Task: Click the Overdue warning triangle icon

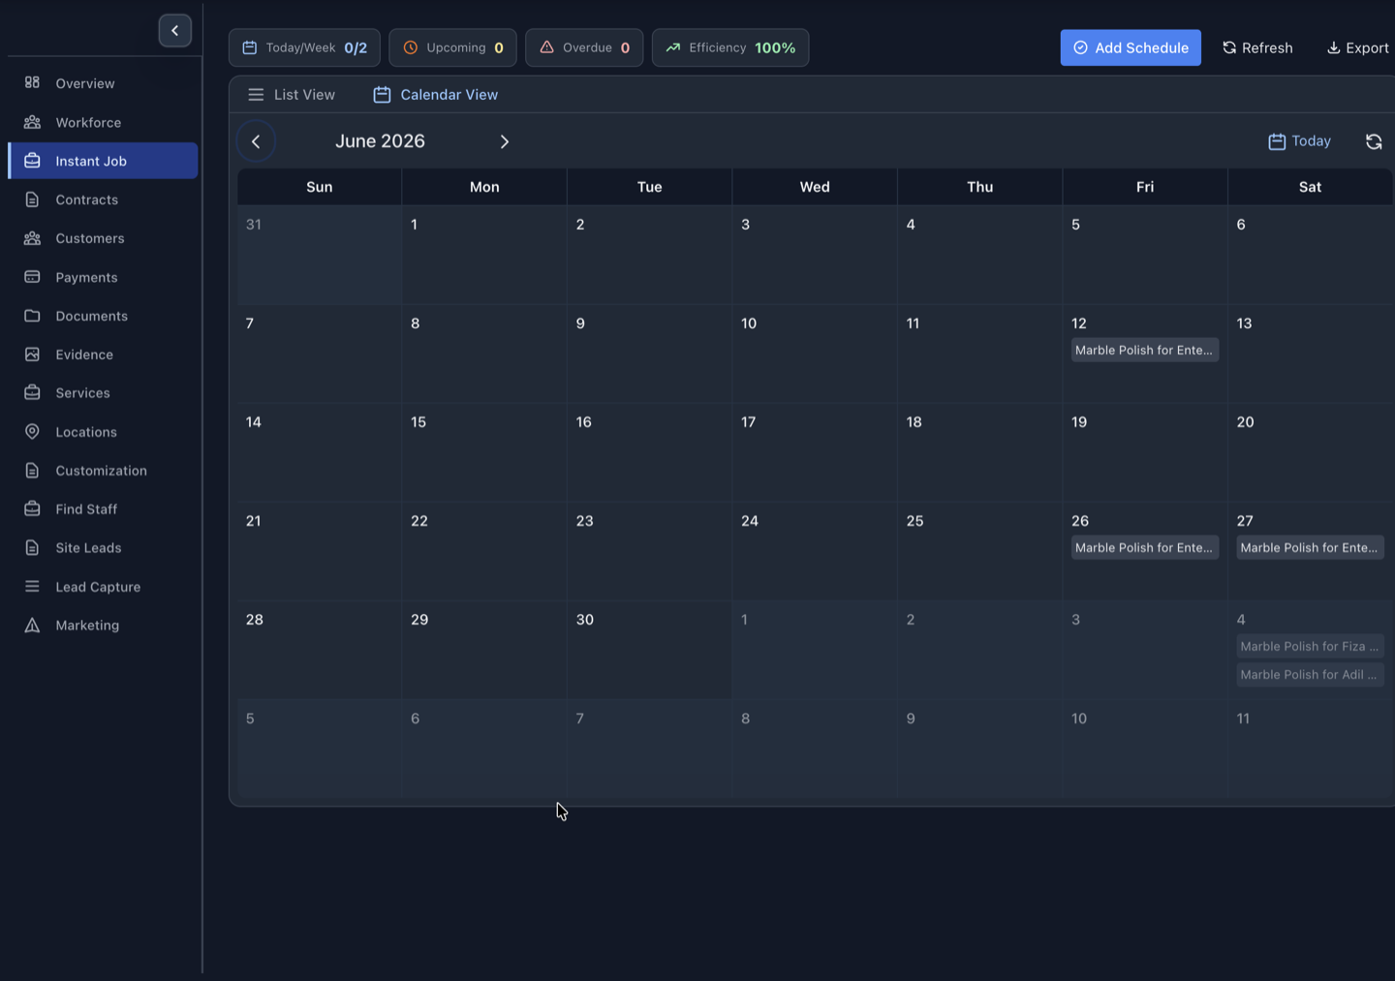Action: 546,47
